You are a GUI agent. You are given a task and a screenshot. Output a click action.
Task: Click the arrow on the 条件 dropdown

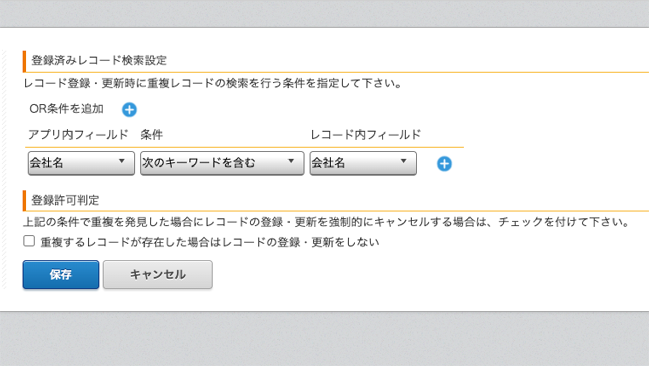291,161
